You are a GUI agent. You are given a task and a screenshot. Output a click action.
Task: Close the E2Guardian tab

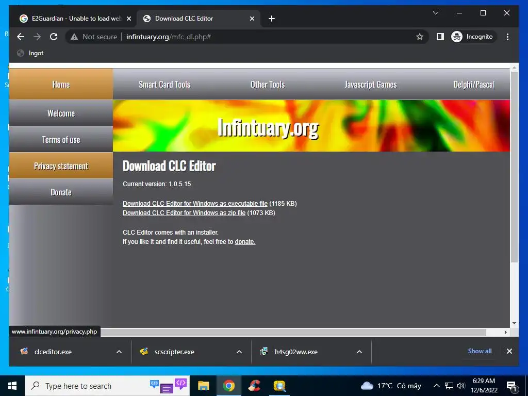pos(128,19)
